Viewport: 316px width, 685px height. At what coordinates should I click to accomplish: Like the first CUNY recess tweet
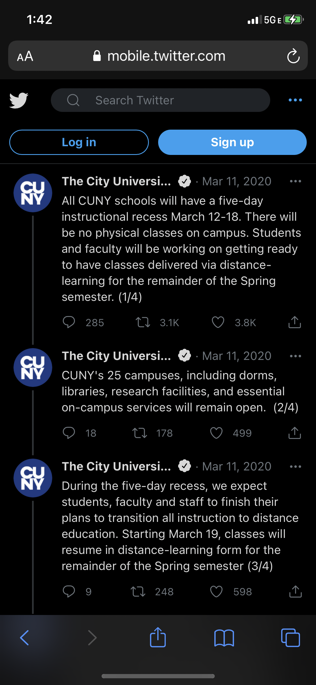coord(218,322)
